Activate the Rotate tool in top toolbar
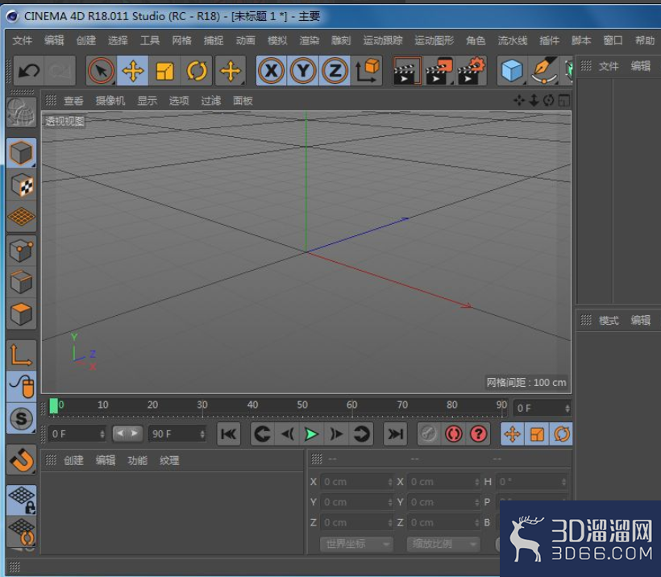 [197, 70]
